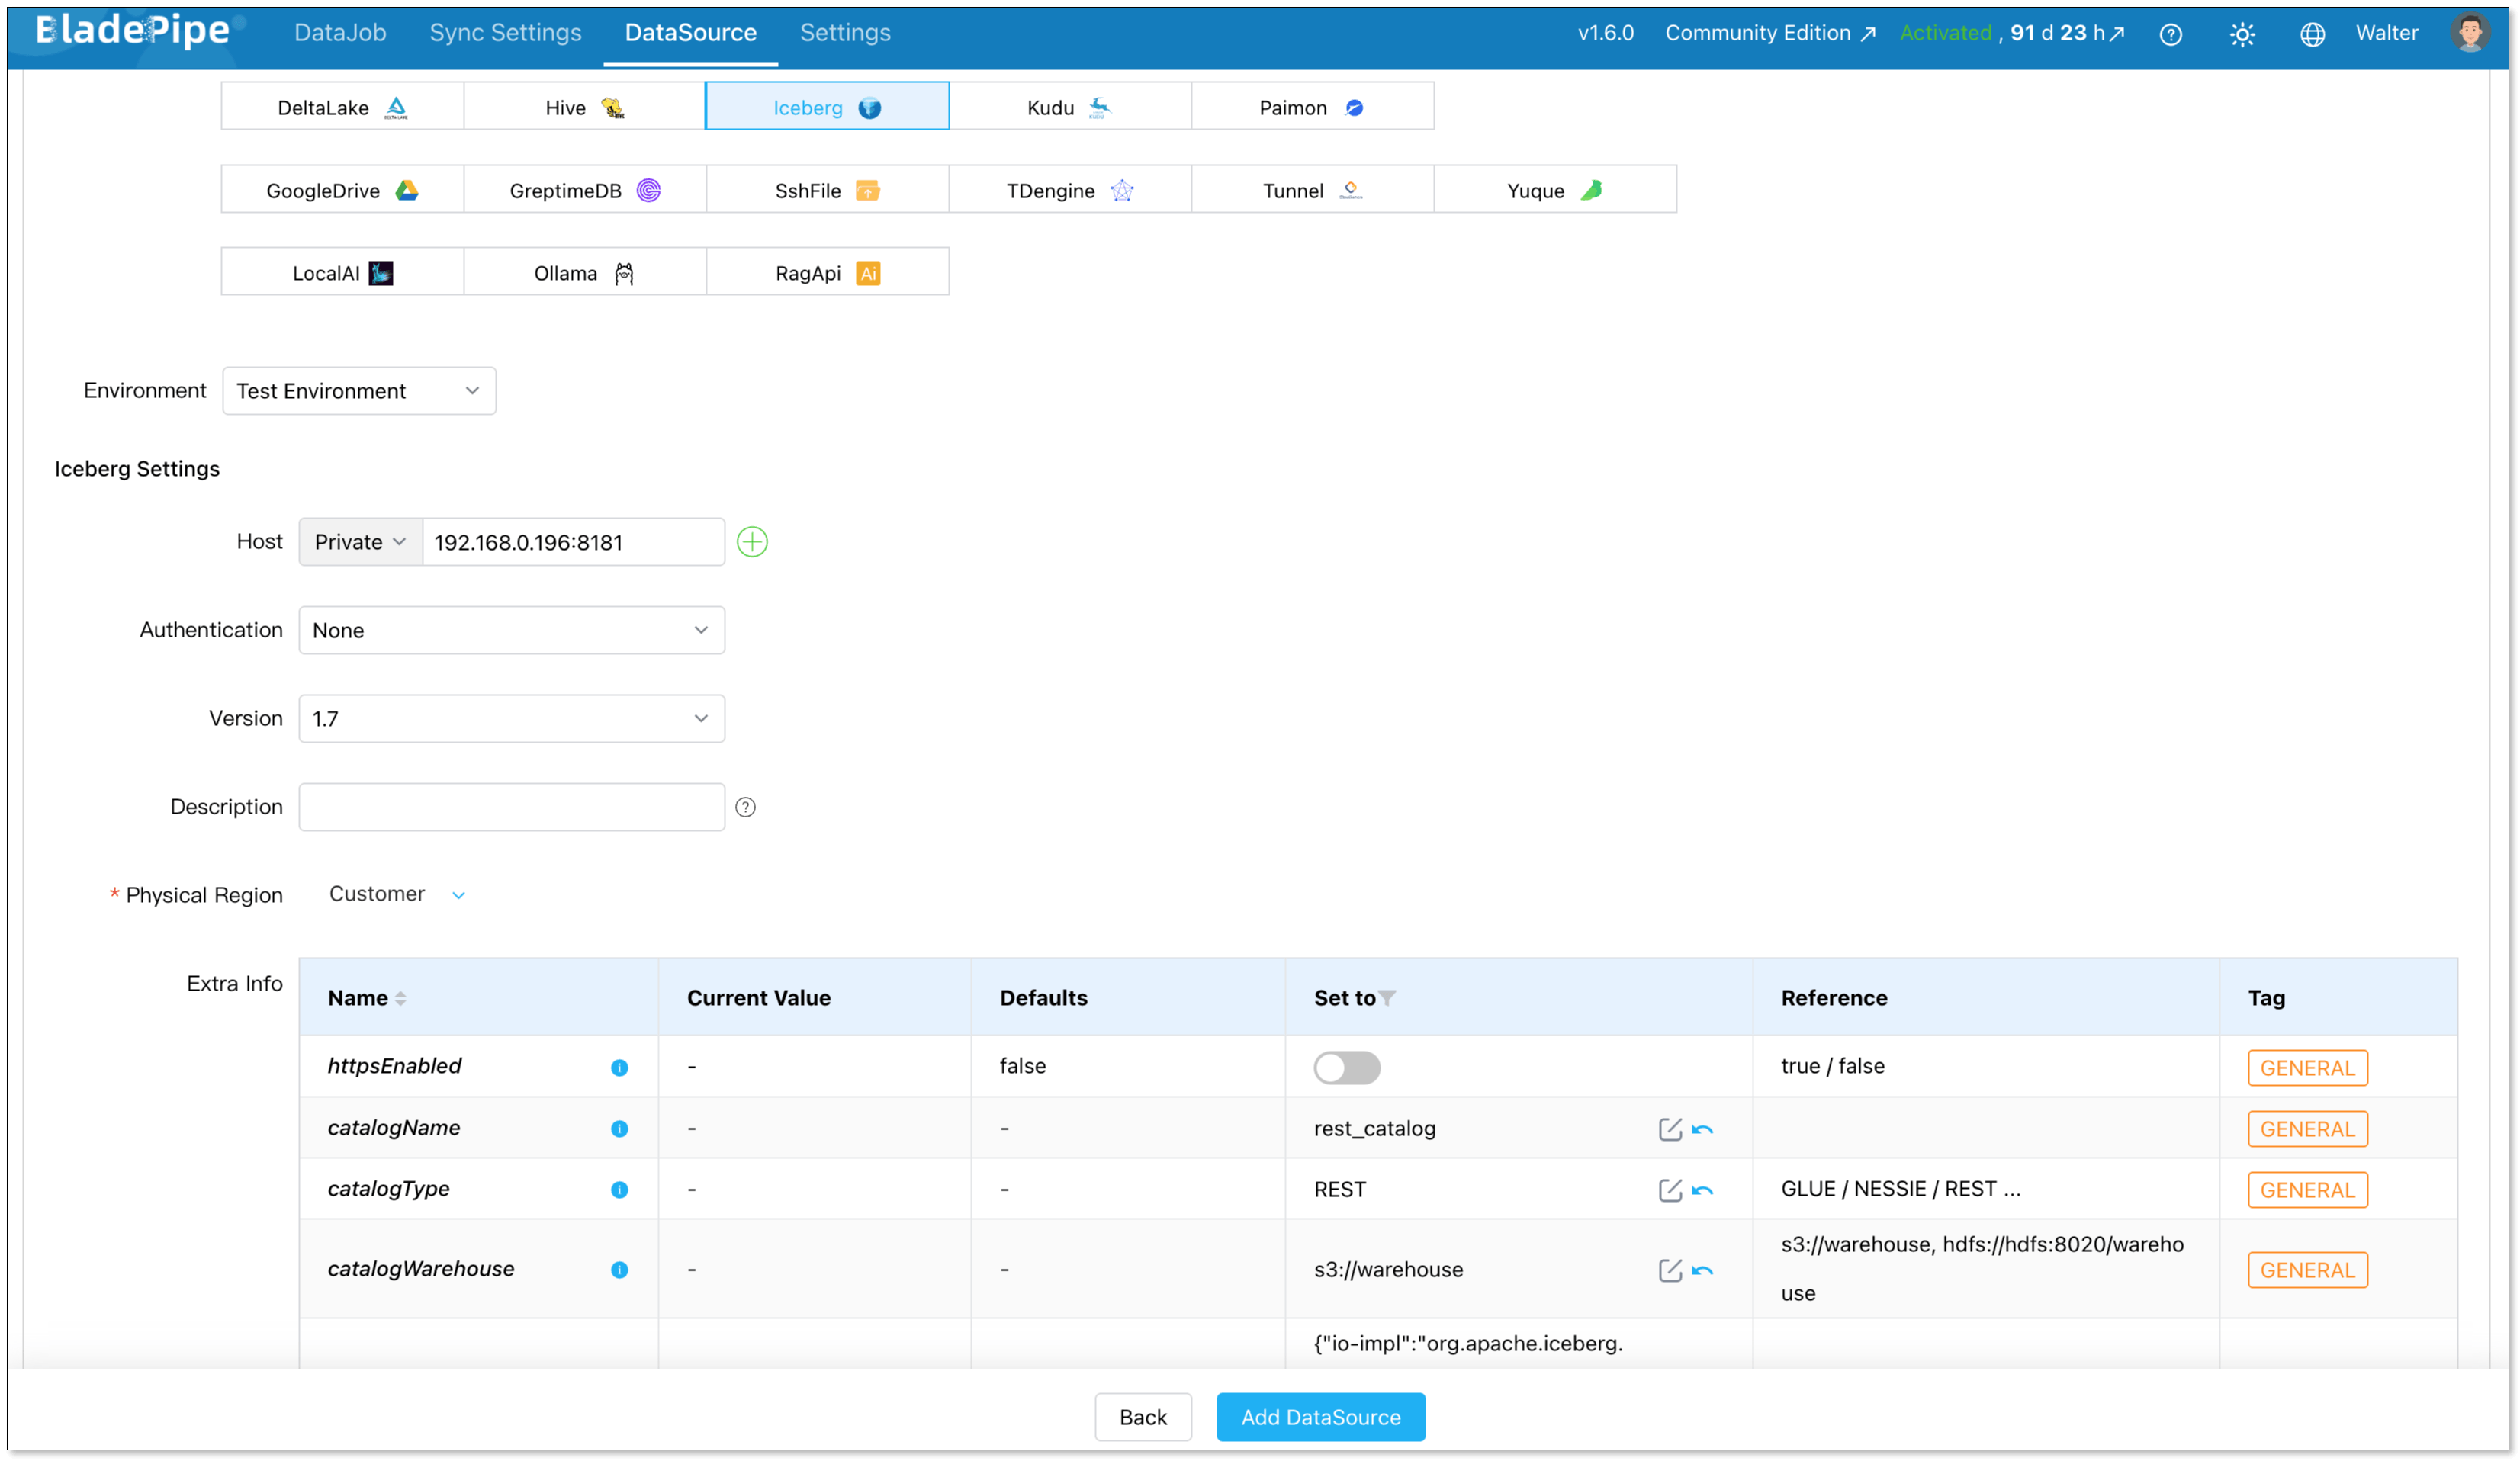2520x1461 pixels.
Task: Click the BladePipe logo
Action: pyautogui.click(x=134, y=31)
